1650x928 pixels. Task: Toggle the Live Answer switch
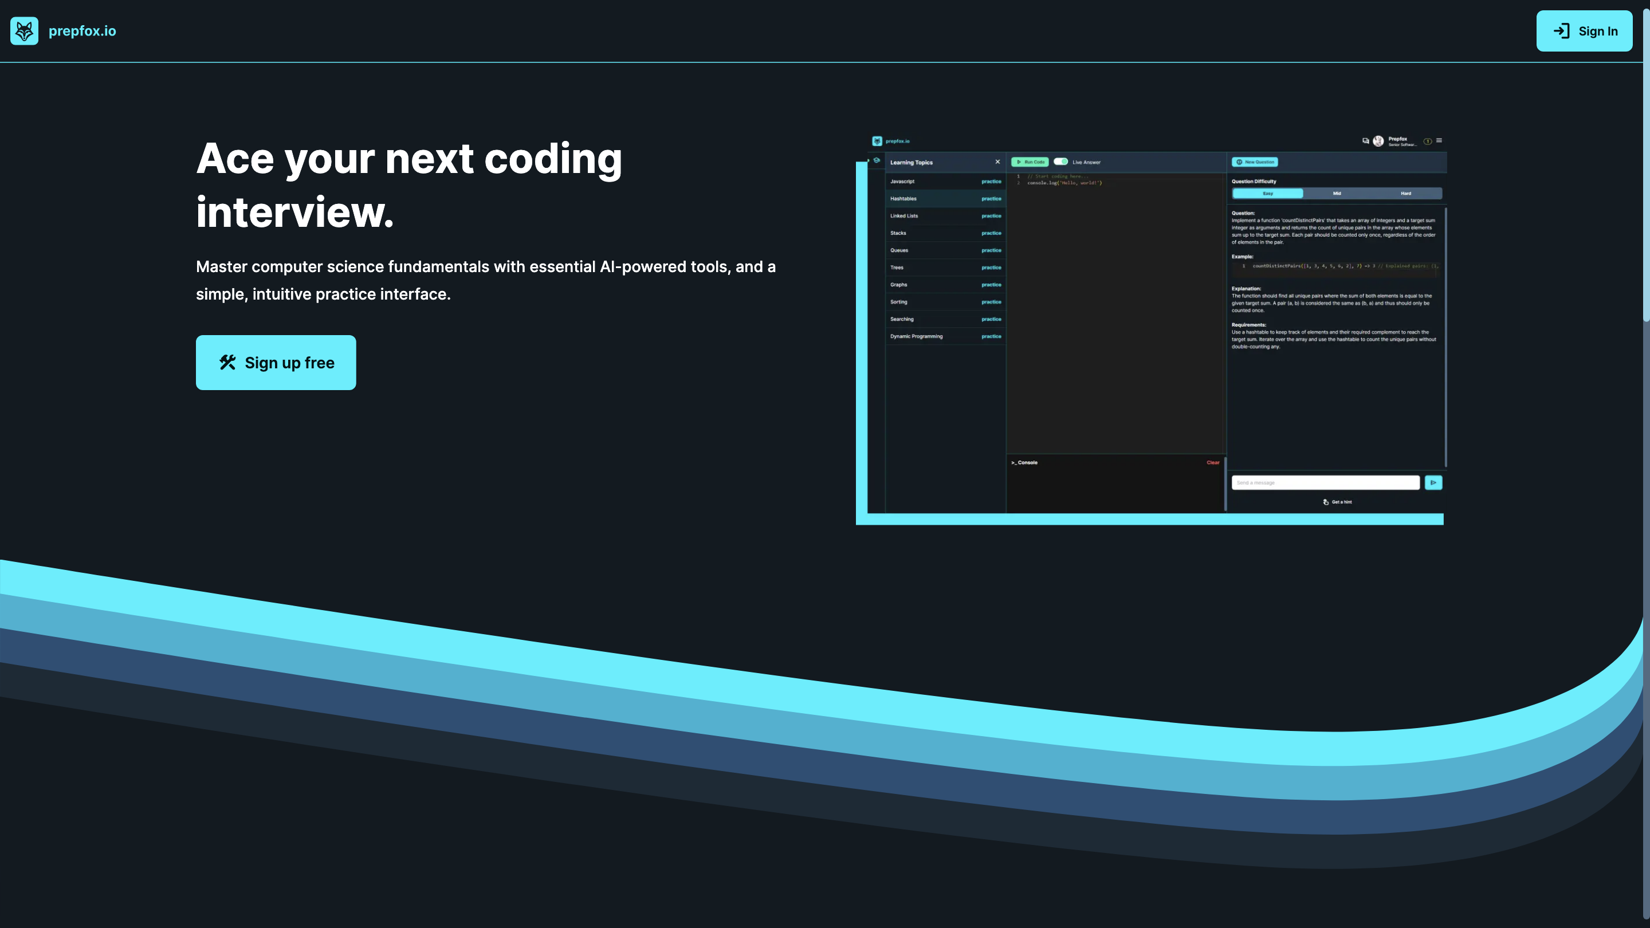(x=1060, y=162)
